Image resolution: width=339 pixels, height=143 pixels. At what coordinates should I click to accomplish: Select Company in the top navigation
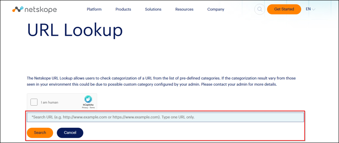pyautogui.click(x=216, y=9)
